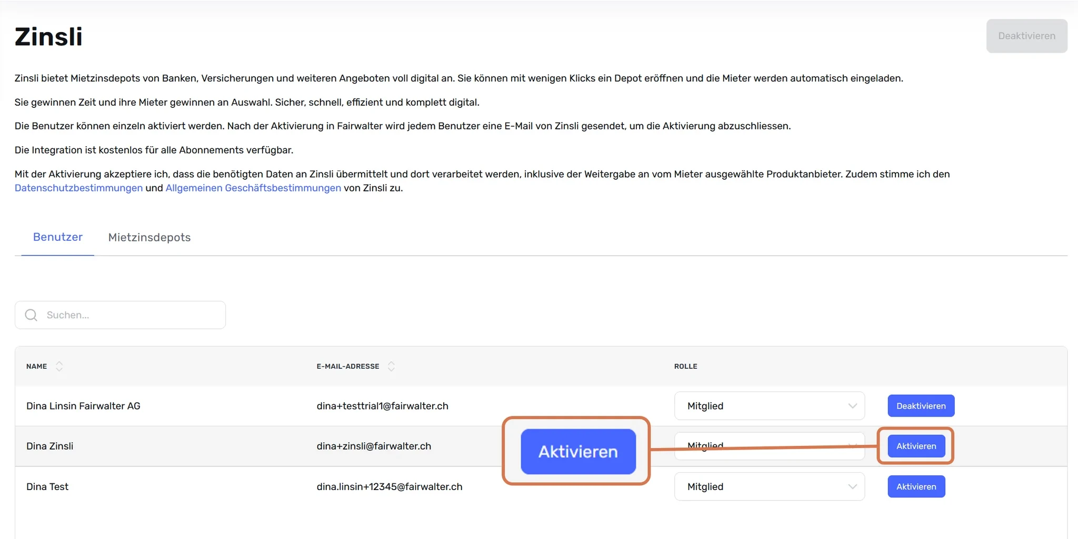The width and height of the screenshot is (1078, 539).
Task: Activate user Dina Test
Action: (x=916, y=487)
